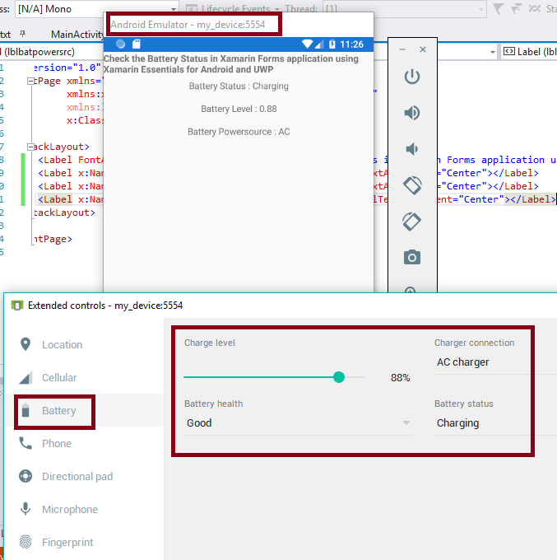Click the emulator cellular signal status icon

(319, 44)
